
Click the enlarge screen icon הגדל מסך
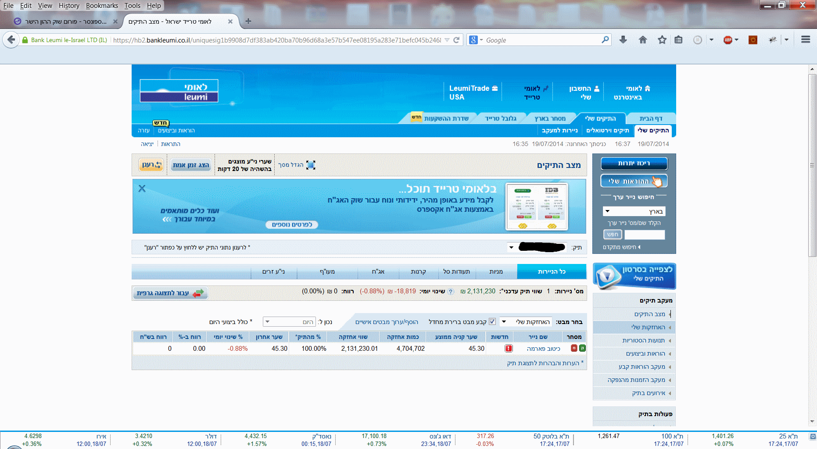(311, 165)
